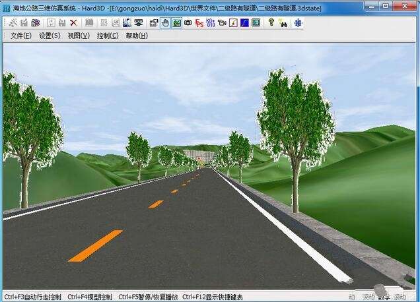Open help with the question mark icon
Image resolution: width=420 pixels, height=302 pixels.
click(x=271, y=22)
